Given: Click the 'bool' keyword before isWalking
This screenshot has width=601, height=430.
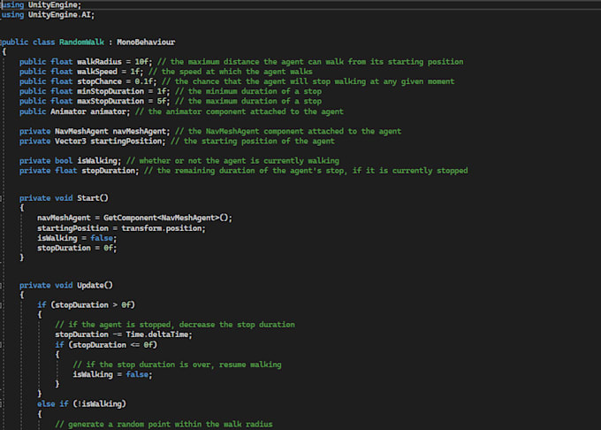Looking at the screenshot, I should pos(64,161).
